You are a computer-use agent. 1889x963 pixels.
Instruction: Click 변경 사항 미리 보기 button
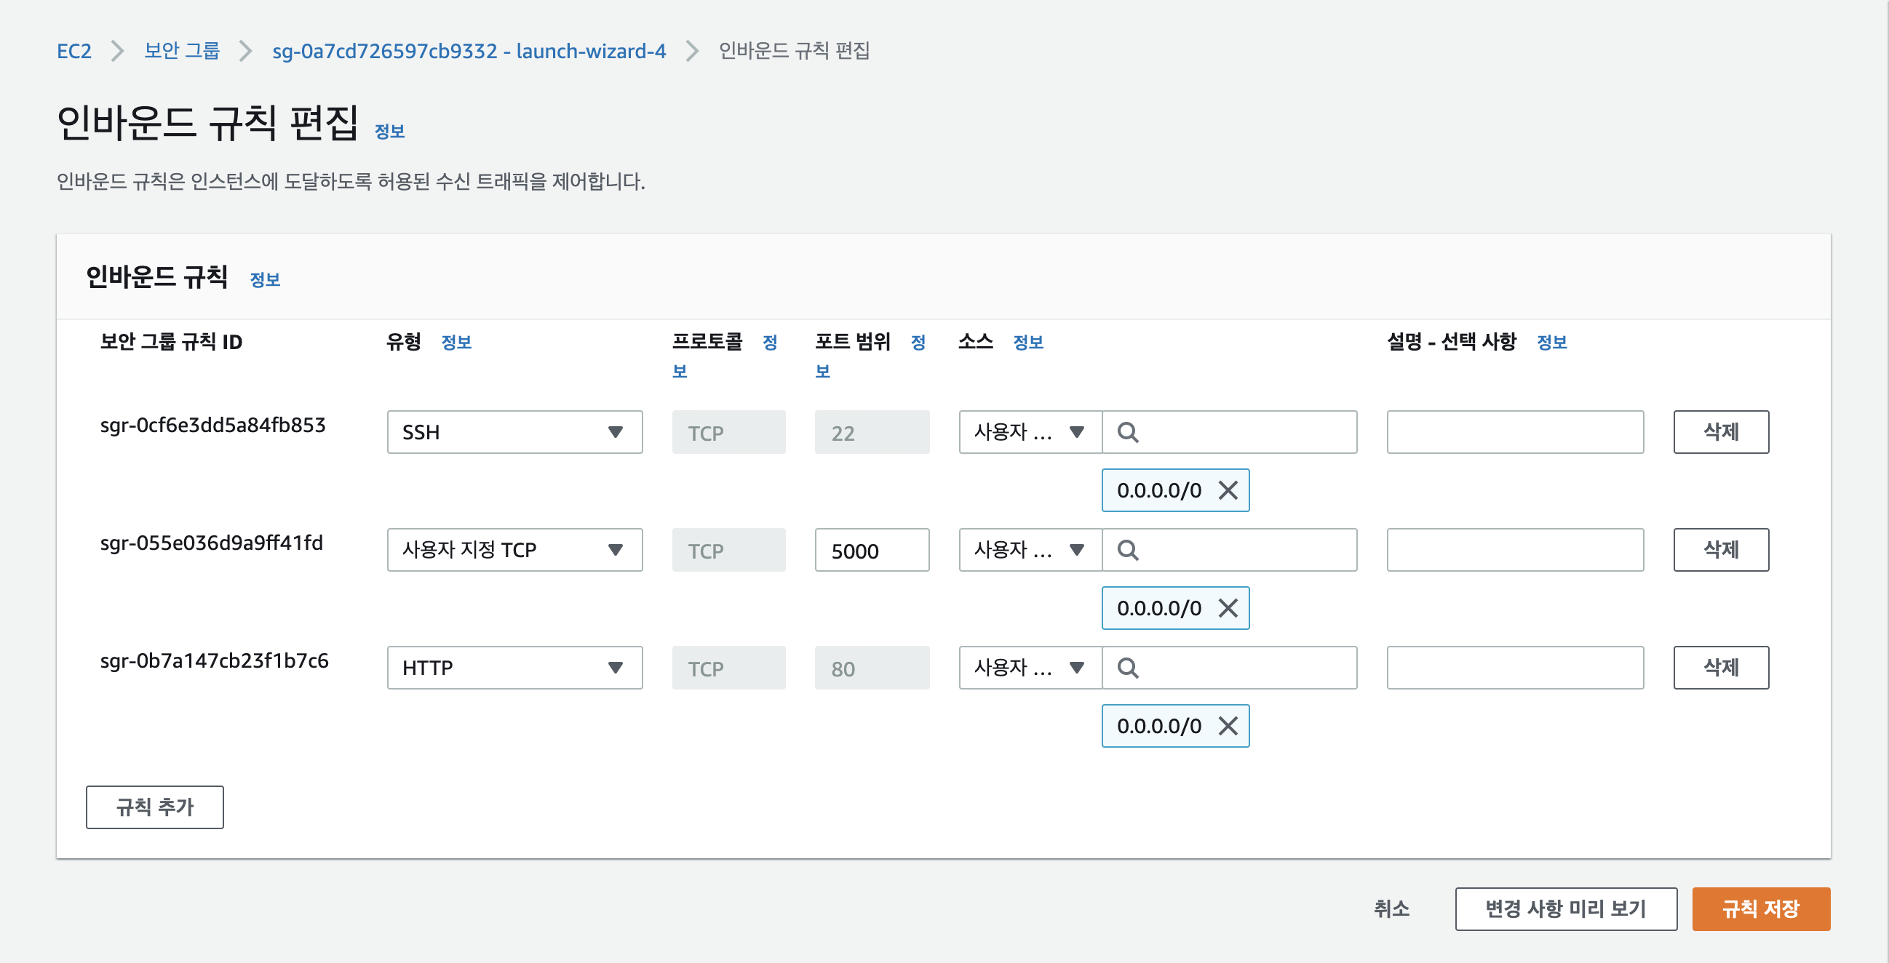tap(1565, 908)
